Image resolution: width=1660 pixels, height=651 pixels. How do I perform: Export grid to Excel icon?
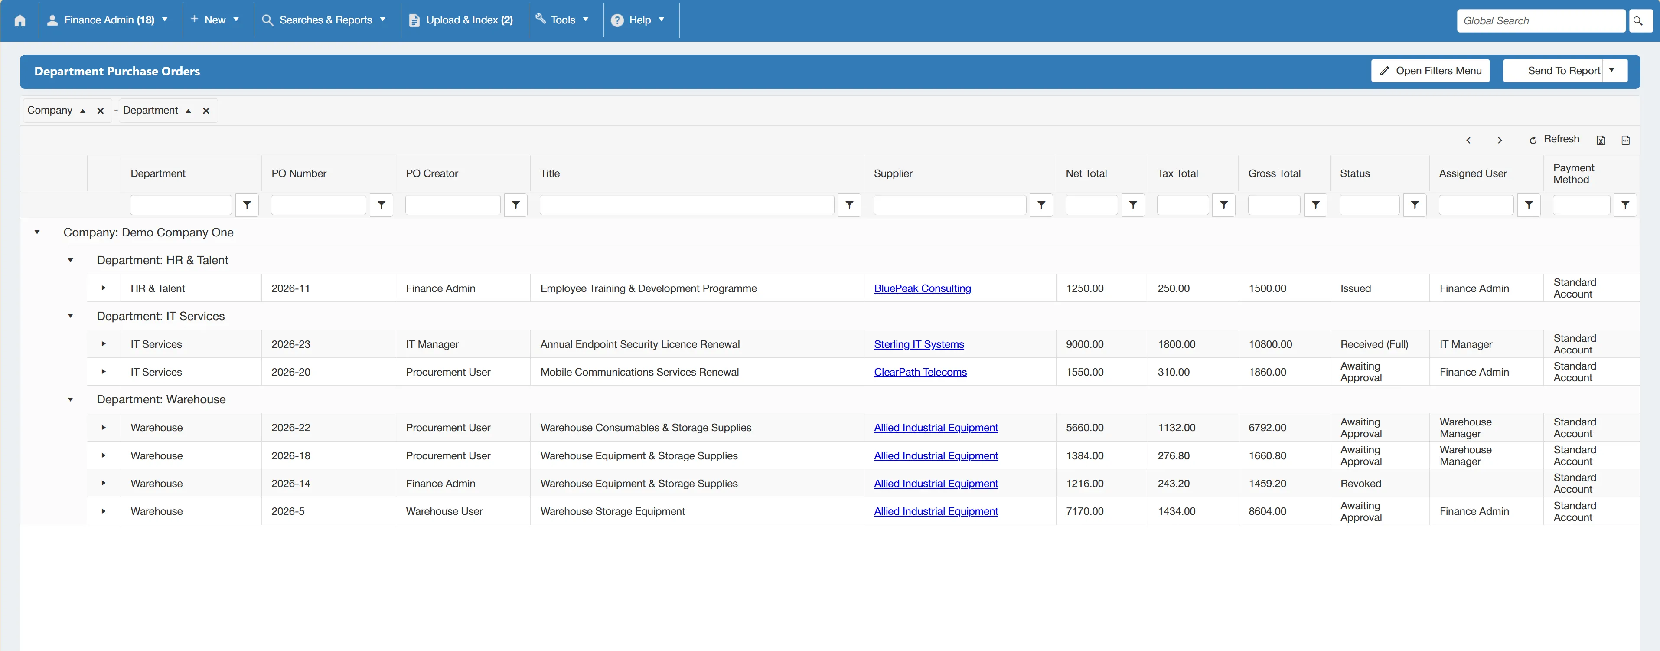[x=1601, y=140]
